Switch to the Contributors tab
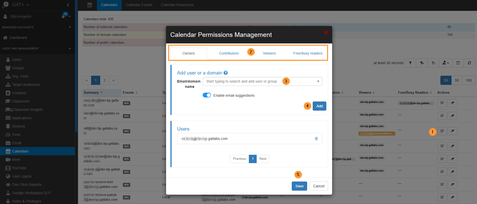This screenshot has width=477, height=204. coord(229,53)
